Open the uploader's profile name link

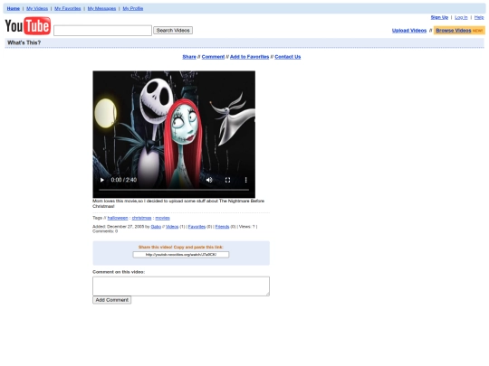tap(156, 227)
